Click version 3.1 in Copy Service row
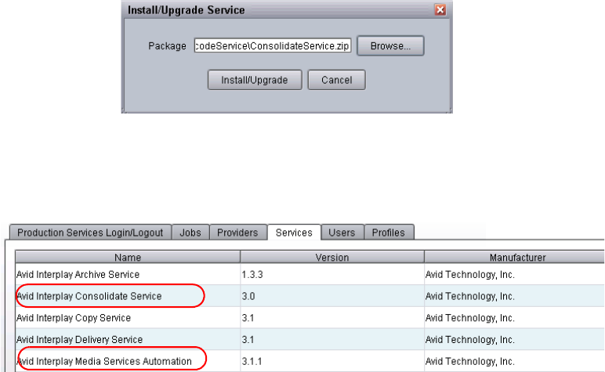Screen dimensions: 605x372 point(248,318)
